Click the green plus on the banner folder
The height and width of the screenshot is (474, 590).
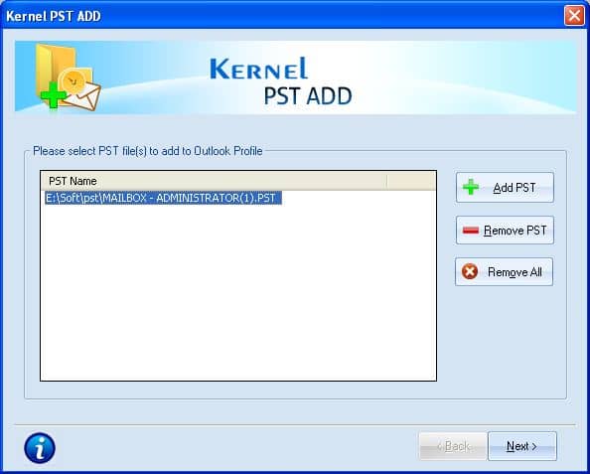click(x=53, y=94)
